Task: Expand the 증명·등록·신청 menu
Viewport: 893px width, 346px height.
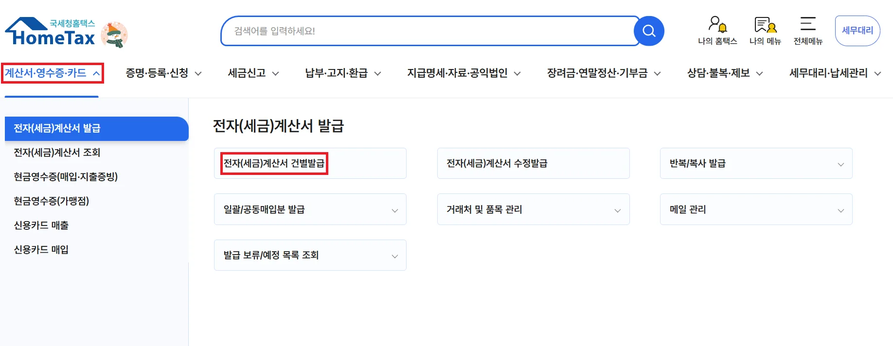Action: point(163,73)
